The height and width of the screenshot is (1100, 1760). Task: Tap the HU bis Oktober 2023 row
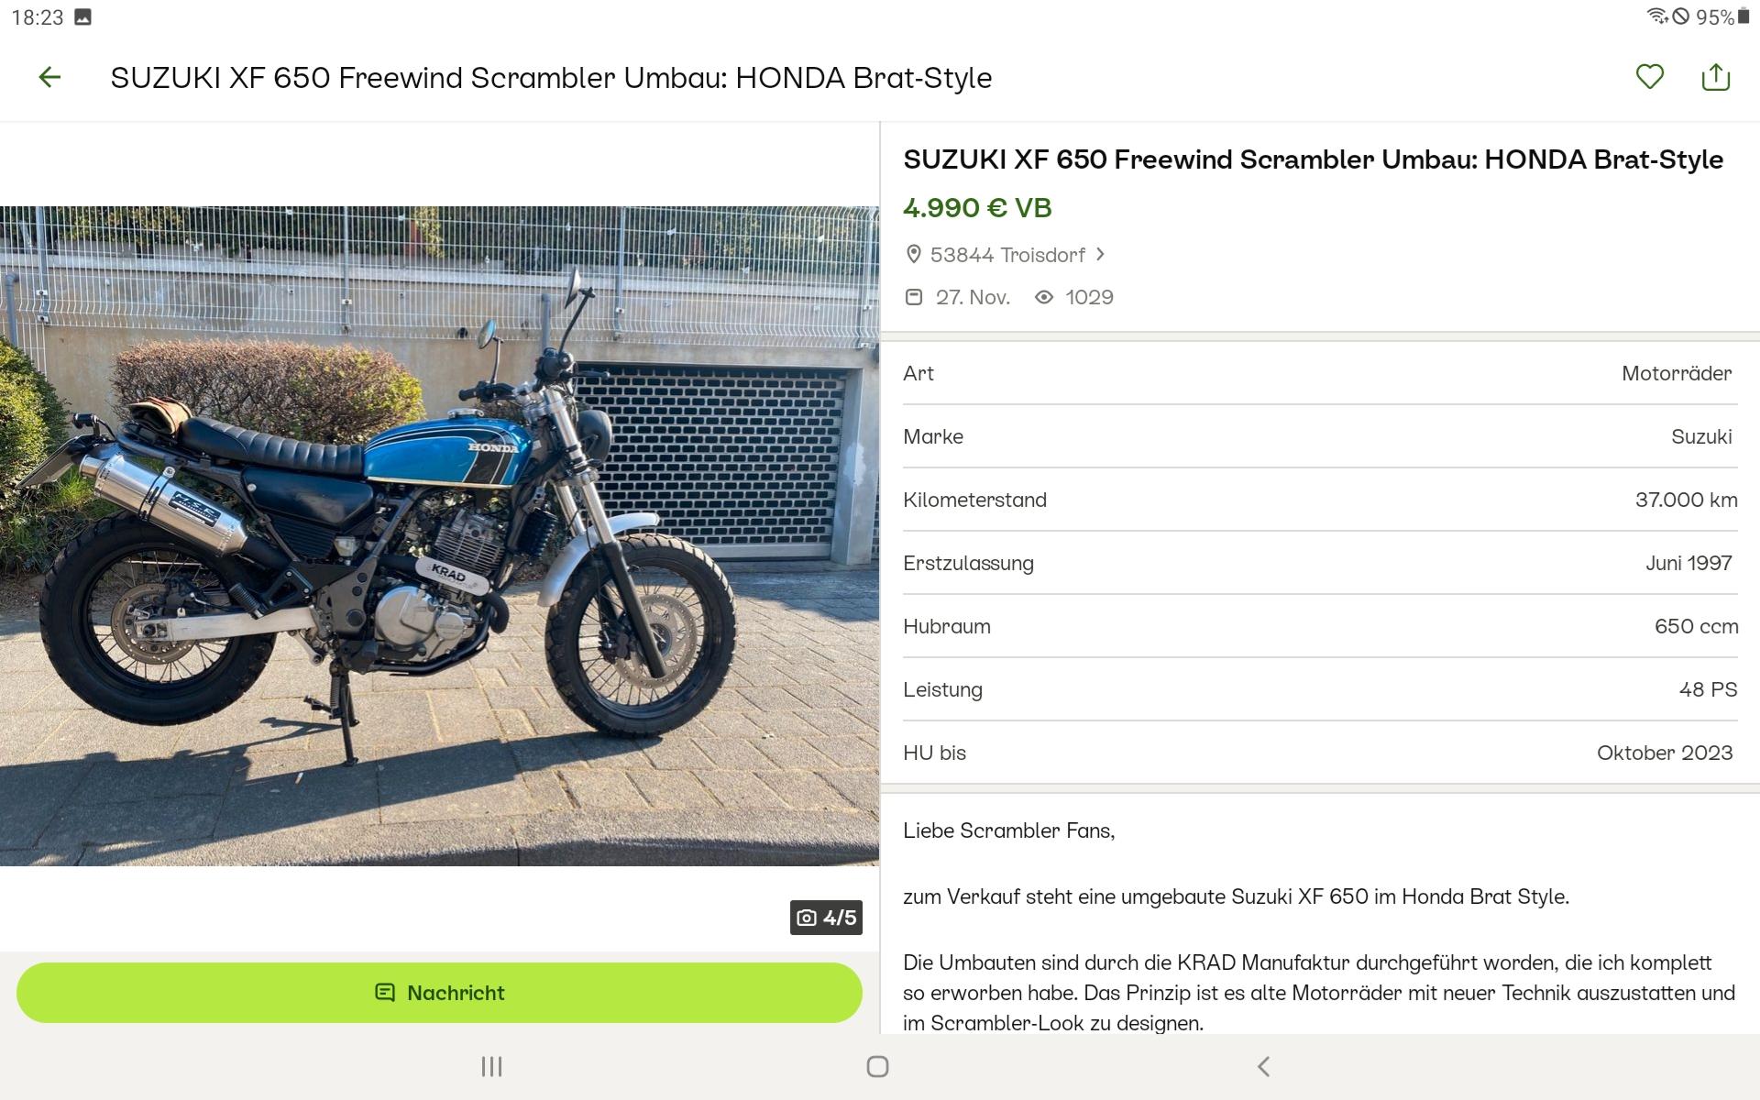pyautogui.click(x=1318, y=753)
